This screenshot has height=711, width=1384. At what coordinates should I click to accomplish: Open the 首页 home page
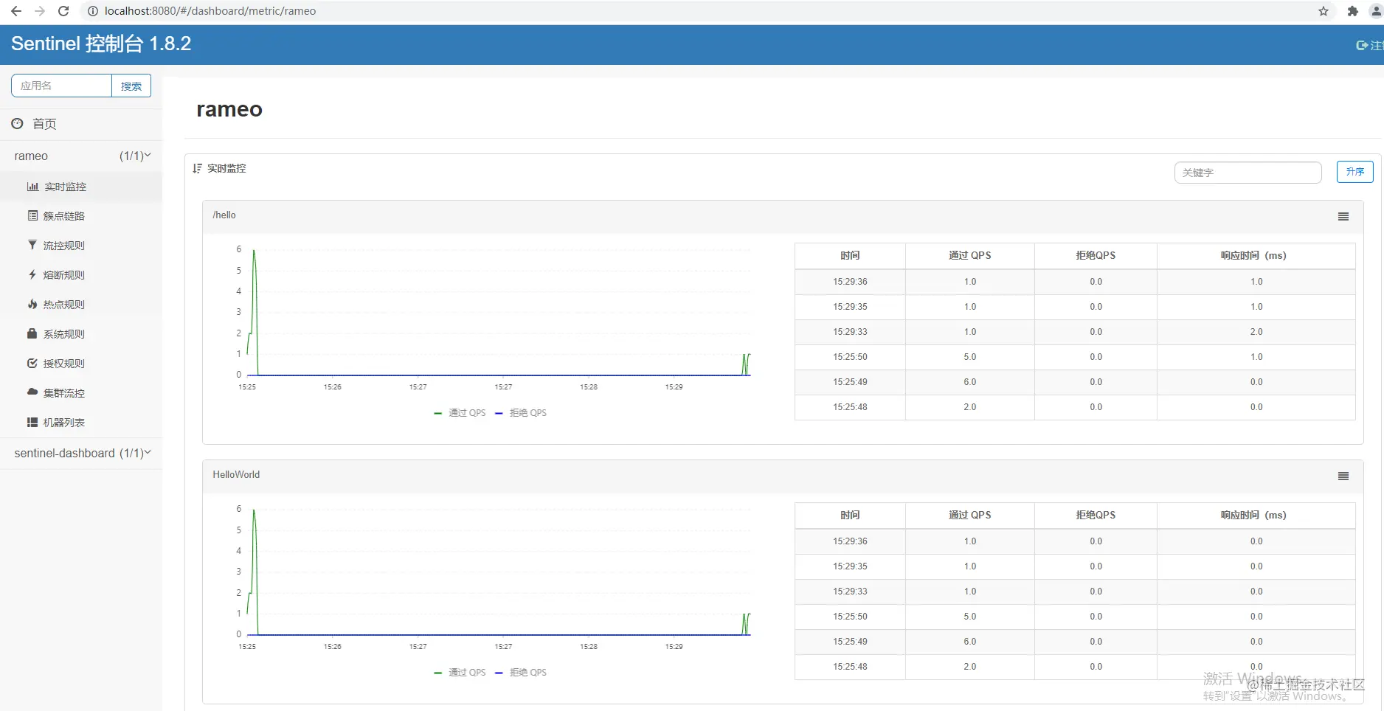44,124
